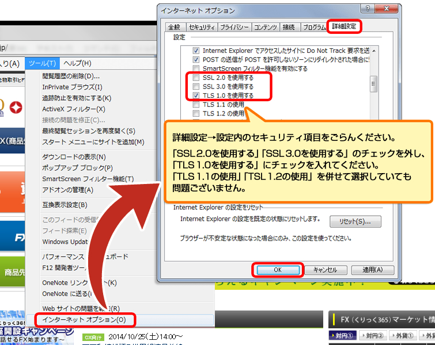Screen dimensions: 435x345
Task: Enable the TLS 1.1 の使用 checkbox
Action: 196,105
